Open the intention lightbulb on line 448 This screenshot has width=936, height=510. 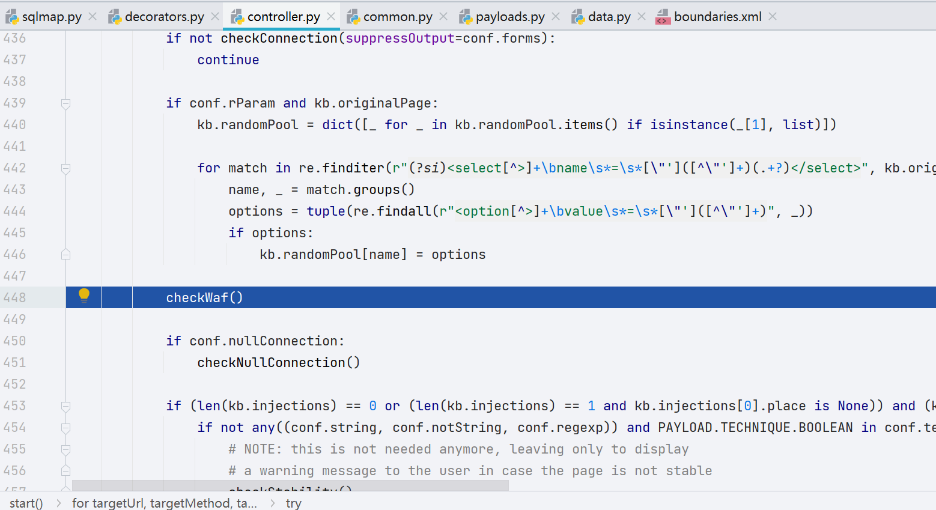[84, 295]
